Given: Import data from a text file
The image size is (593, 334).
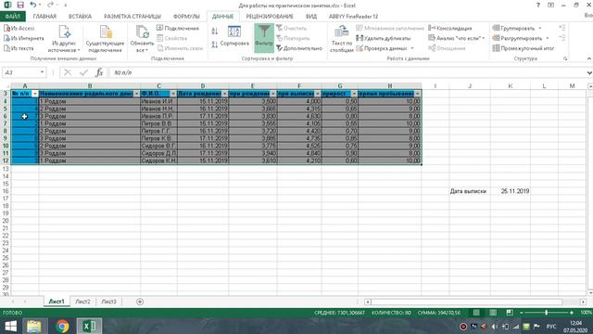Looking at the screenshot, I should pos(19,48).
